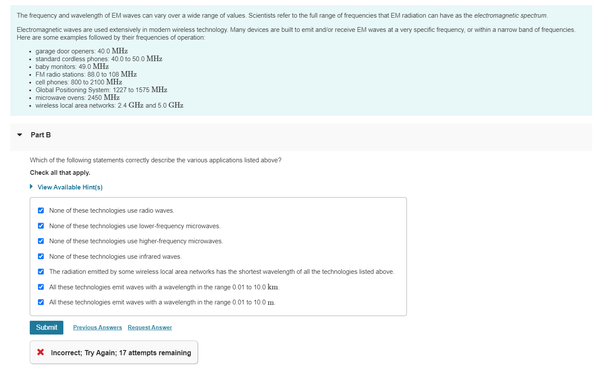Click the radio waves statement label text
Image resolution: width=600 pixels, height=372 pixels.
[112, 211]
